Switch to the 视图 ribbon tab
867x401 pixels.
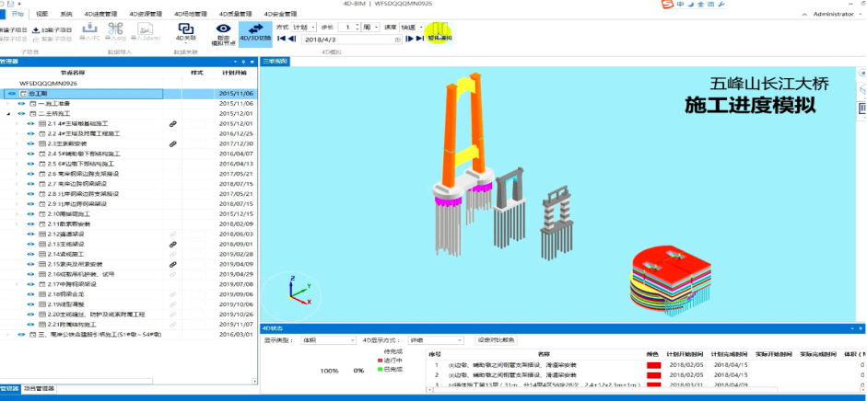pyautogui.click(x=41, y=13)
